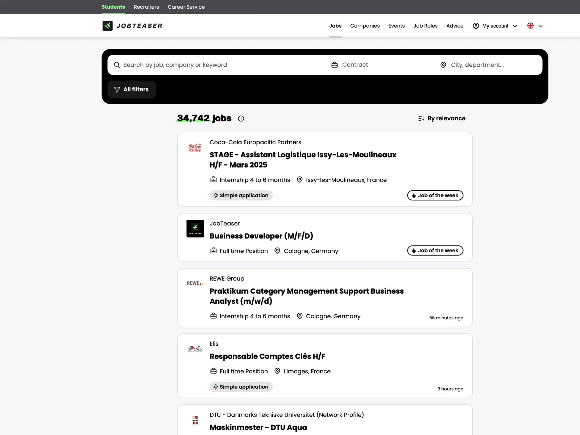The width and height of the screenshot is (580, 435).
Task: Open the Jobs navigation item
Action: (335, 26)
